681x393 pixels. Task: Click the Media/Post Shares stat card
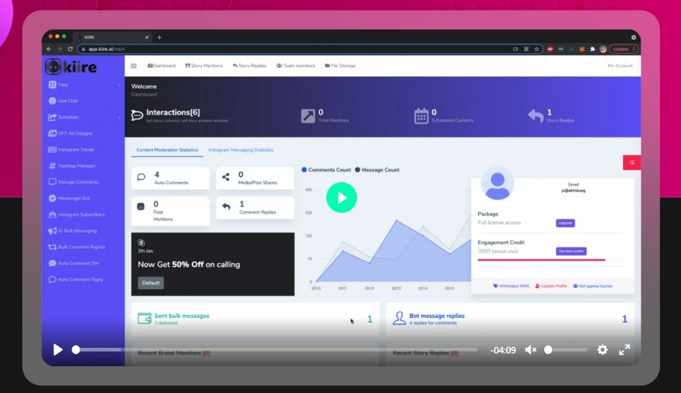[x=255, y=178]
